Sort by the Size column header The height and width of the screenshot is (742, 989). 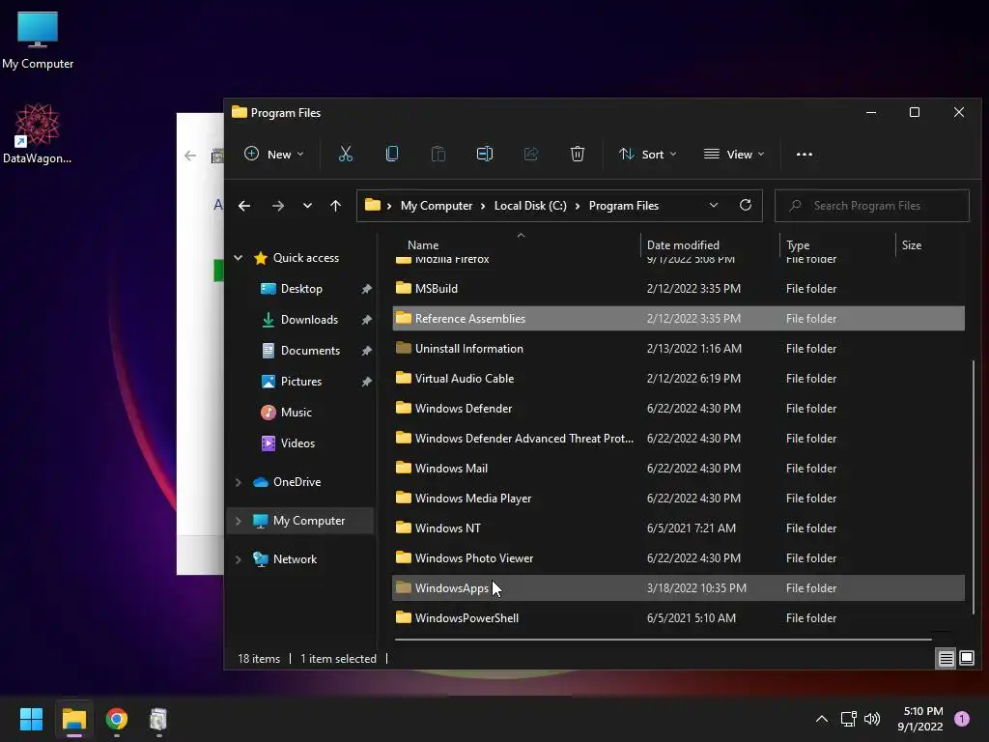coord(912,244)
